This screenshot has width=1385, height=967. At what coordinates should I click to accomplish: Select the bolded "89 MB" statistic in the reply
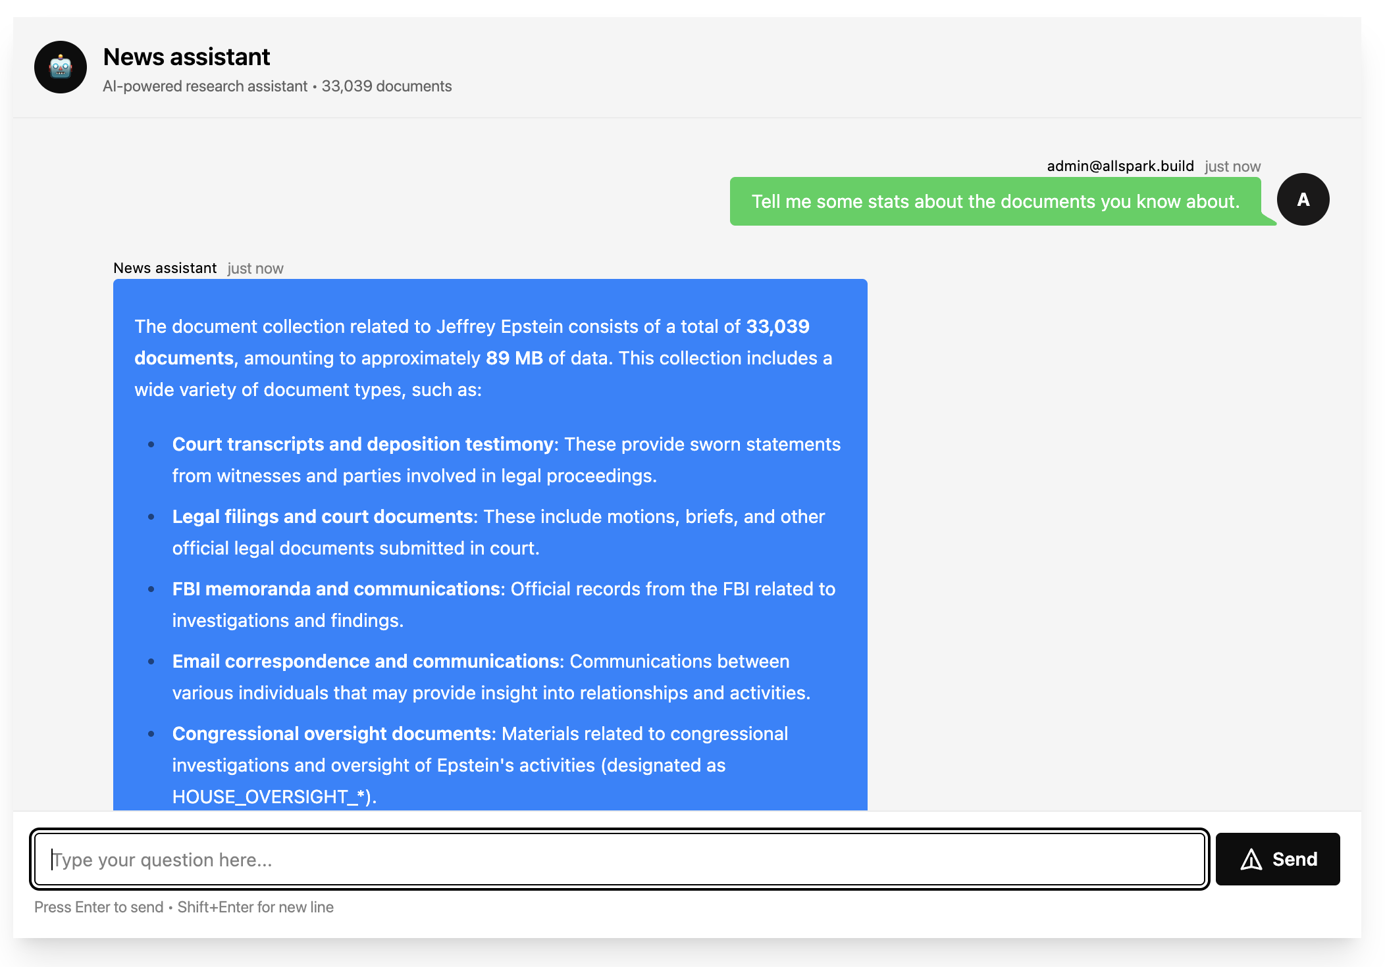[x=513, y=358]
